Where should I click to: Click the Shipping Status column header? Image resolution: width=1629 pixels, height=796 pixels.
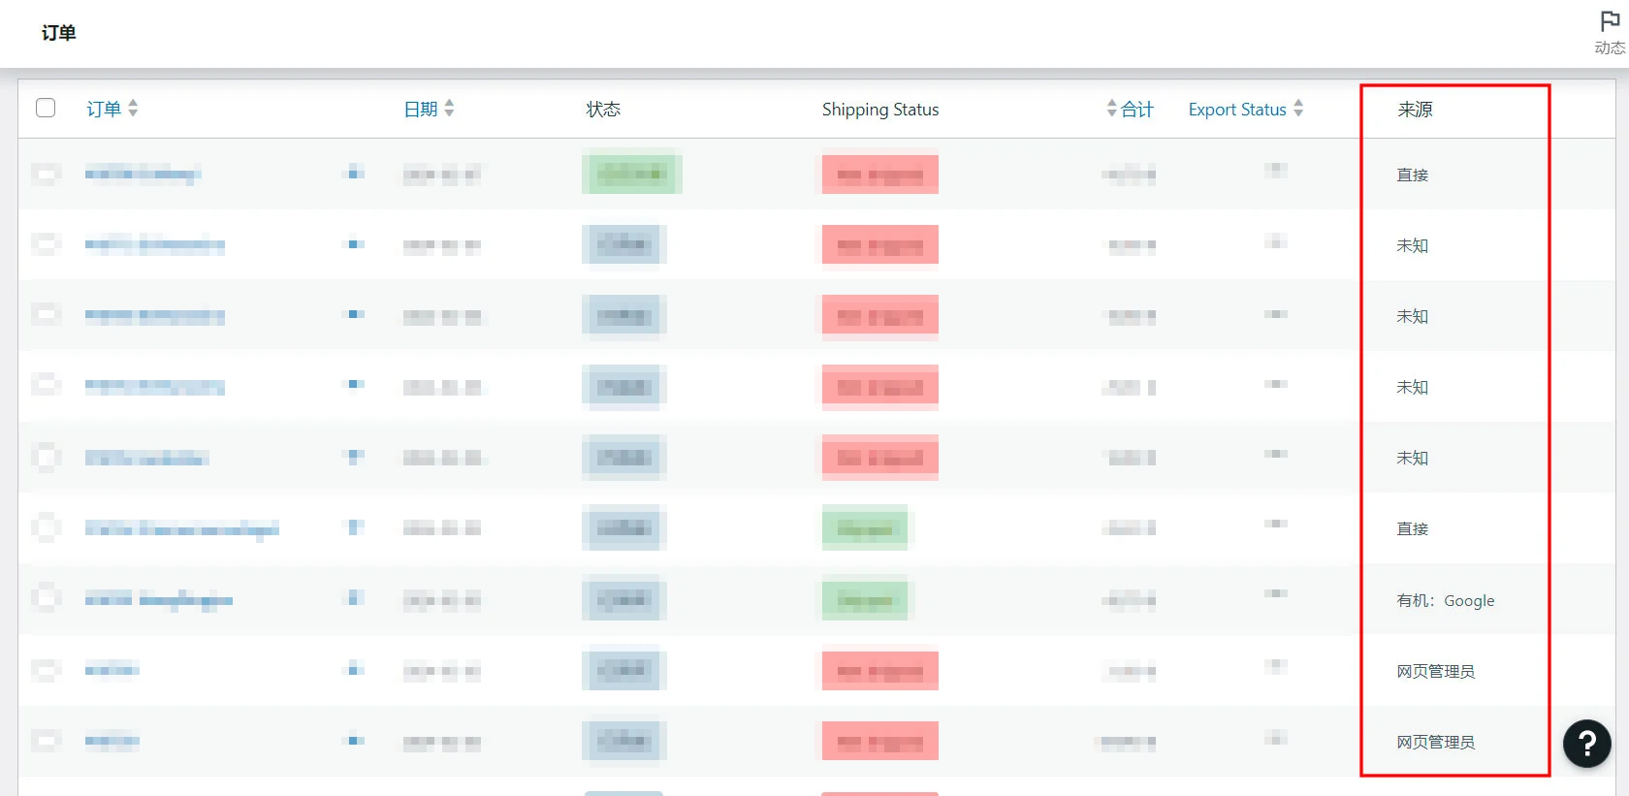(880, 110)
